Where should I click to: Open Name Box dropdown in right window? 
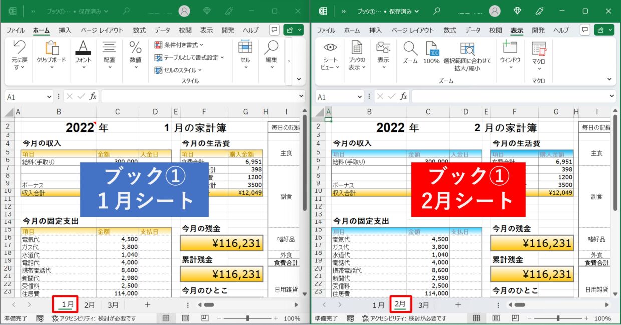coord(359,97)
